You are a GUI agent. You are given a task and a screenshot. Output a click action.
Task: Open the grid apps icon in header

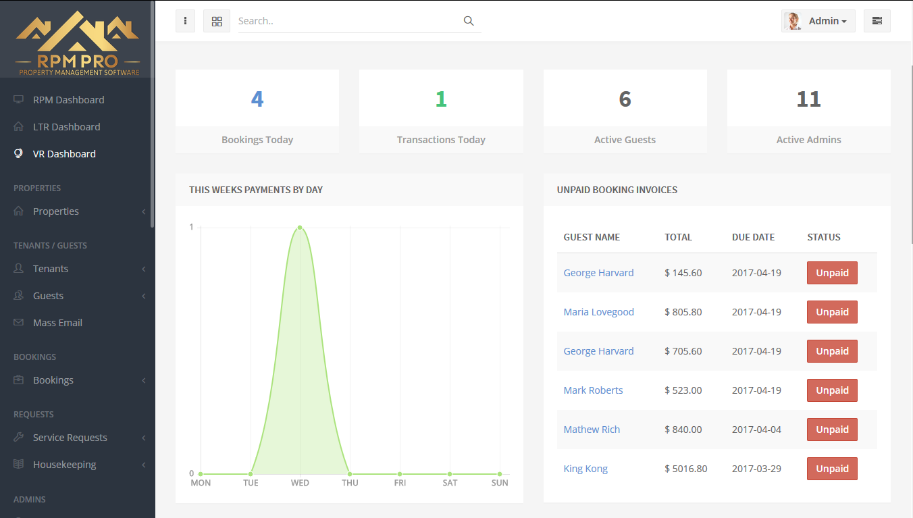point(217,21)
